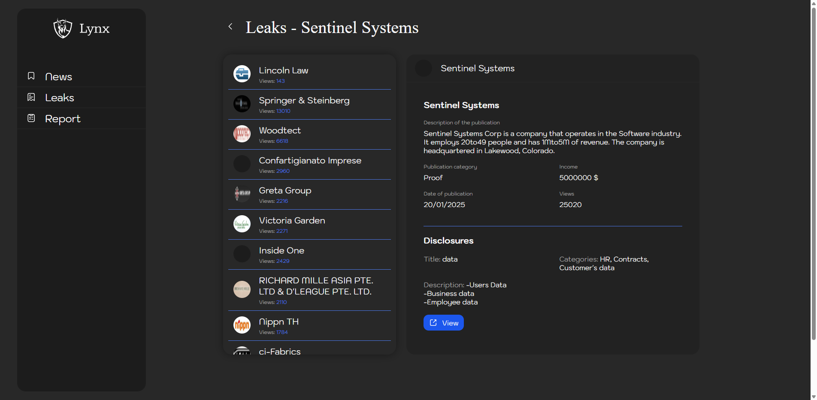The width and height of the screenshot is (817, 400).
Task: Click the Victoria Garden logo avatar
Action: coord(242,224)
